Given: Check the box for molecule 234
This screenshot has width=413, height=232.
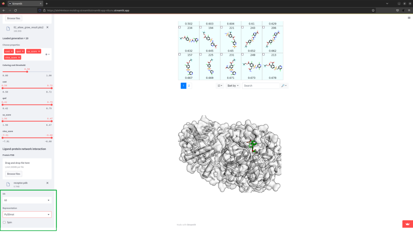Looking at the screenshot, I should pyautogui.click(x=180, y=27).
